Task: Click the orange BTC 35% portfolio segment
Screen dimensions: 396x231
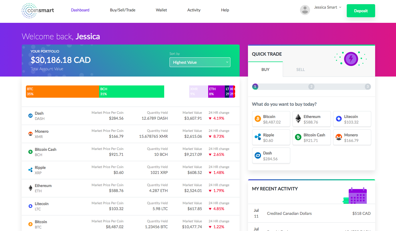Action: pyautogui.click(x=63, y=92)
